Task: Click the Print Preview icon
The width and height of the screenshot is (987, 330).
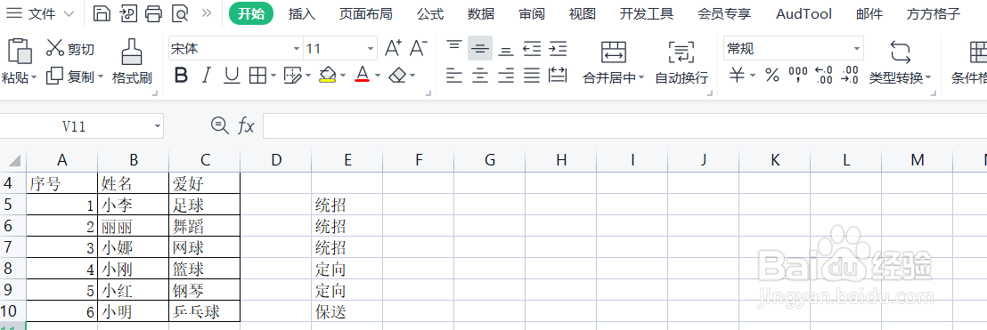Action: pyautogui.click(x=181, y=13)
